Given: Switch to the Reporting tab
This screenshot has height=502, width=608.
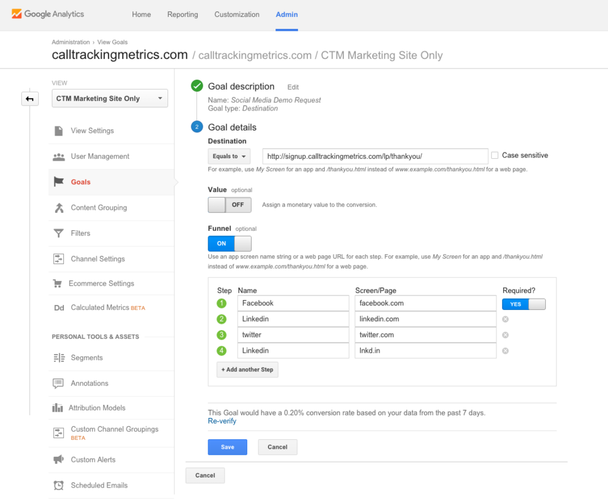Looking at the screenshot, I should [x=182, y=14].
